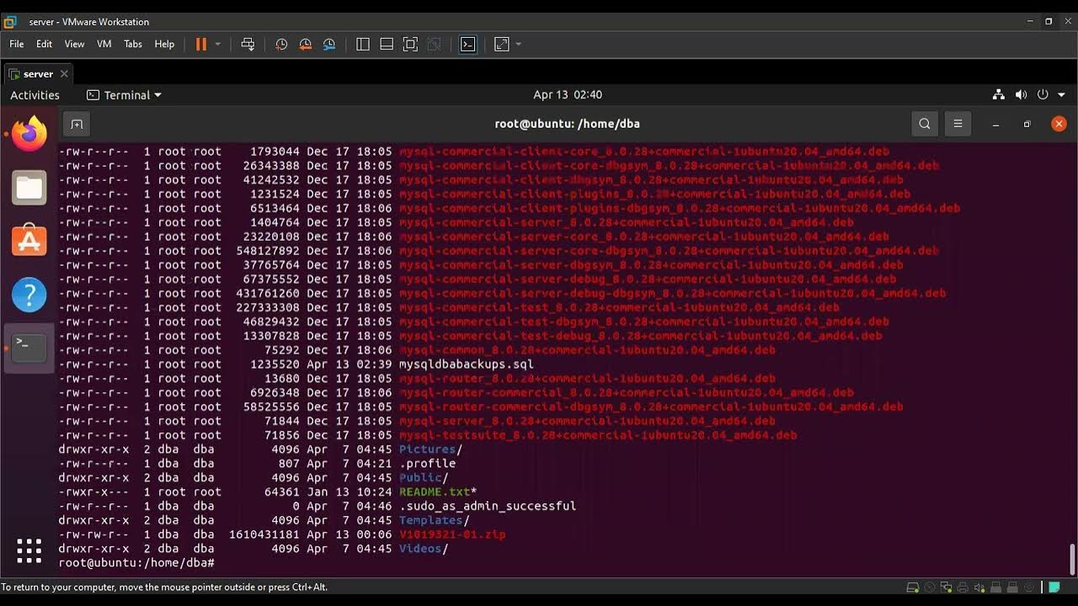Screen dimensions: 1078x606
Task: Close the server VM tab
Action: point(64,74)
